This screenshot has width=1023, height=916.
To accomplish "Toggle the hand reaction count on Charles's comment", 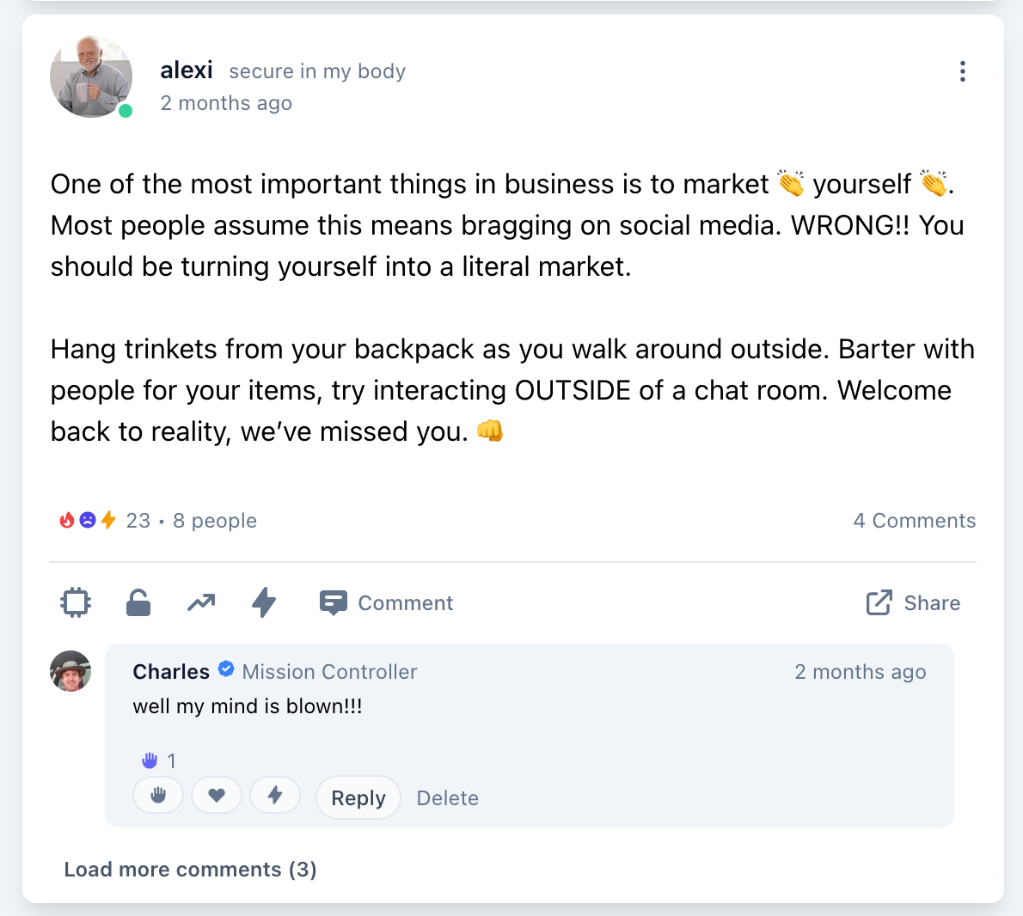I will coord(157,760).
